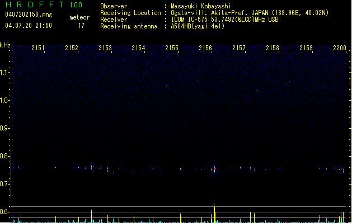Click the Receiving antenna field label

[129, 26]
